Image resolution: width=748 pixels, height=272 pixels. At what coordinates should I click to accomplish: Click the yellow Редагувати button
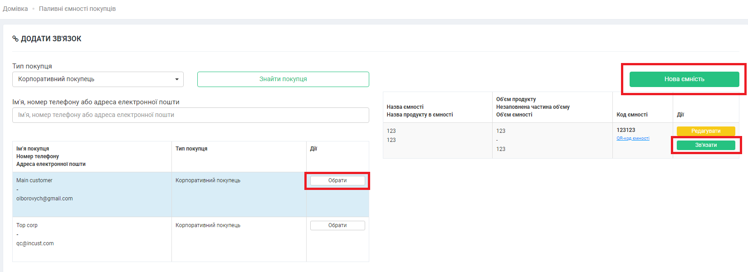click(x=705, y=131)
